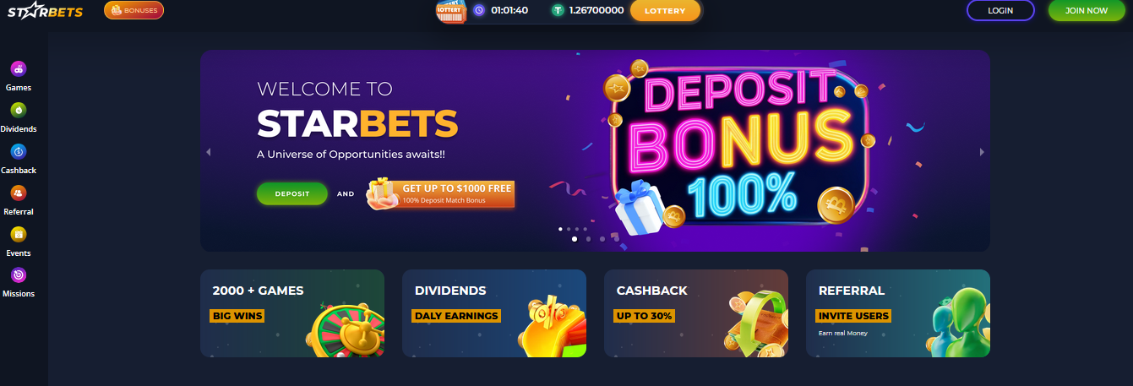Select the first carousel dot indicator
The width and height of the screenshot is (1133, 386).
pyautogui.click(x=575, y=239)
